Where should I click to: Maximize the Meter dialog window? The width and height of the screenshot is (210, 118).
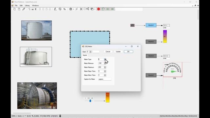tap(132, 46)
